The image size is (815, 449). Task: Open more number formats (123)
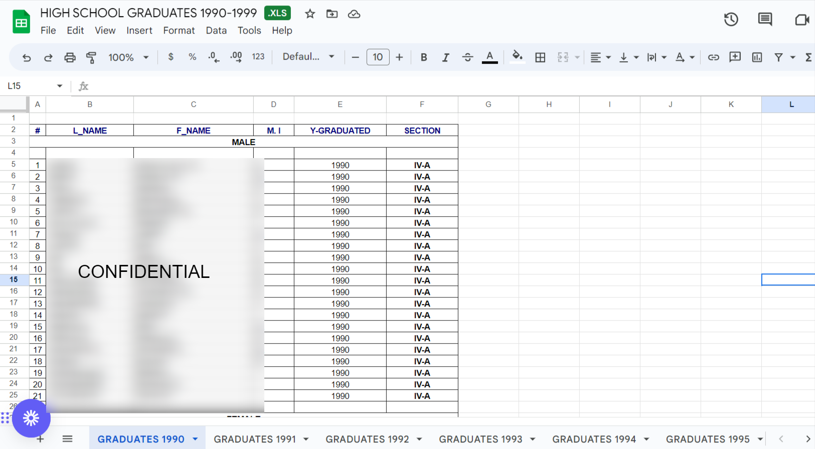[x=258, y=57]
